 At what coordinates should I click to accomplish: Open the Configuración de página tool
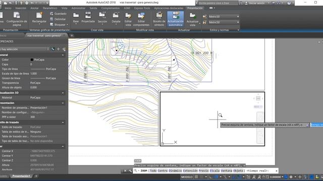tap(17, 19)
